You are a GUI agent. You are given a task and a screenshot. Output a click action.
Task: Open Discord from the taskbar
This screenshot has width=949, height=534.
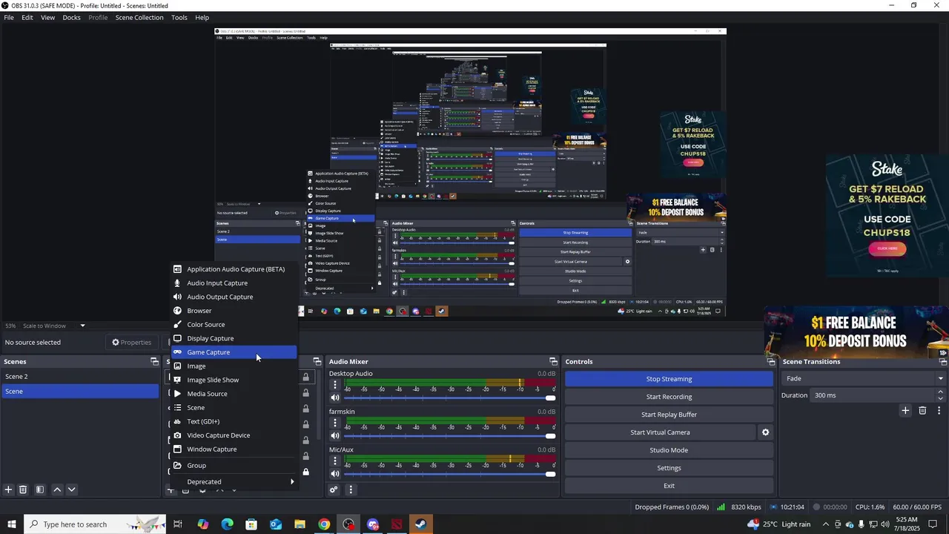point(373,524)
